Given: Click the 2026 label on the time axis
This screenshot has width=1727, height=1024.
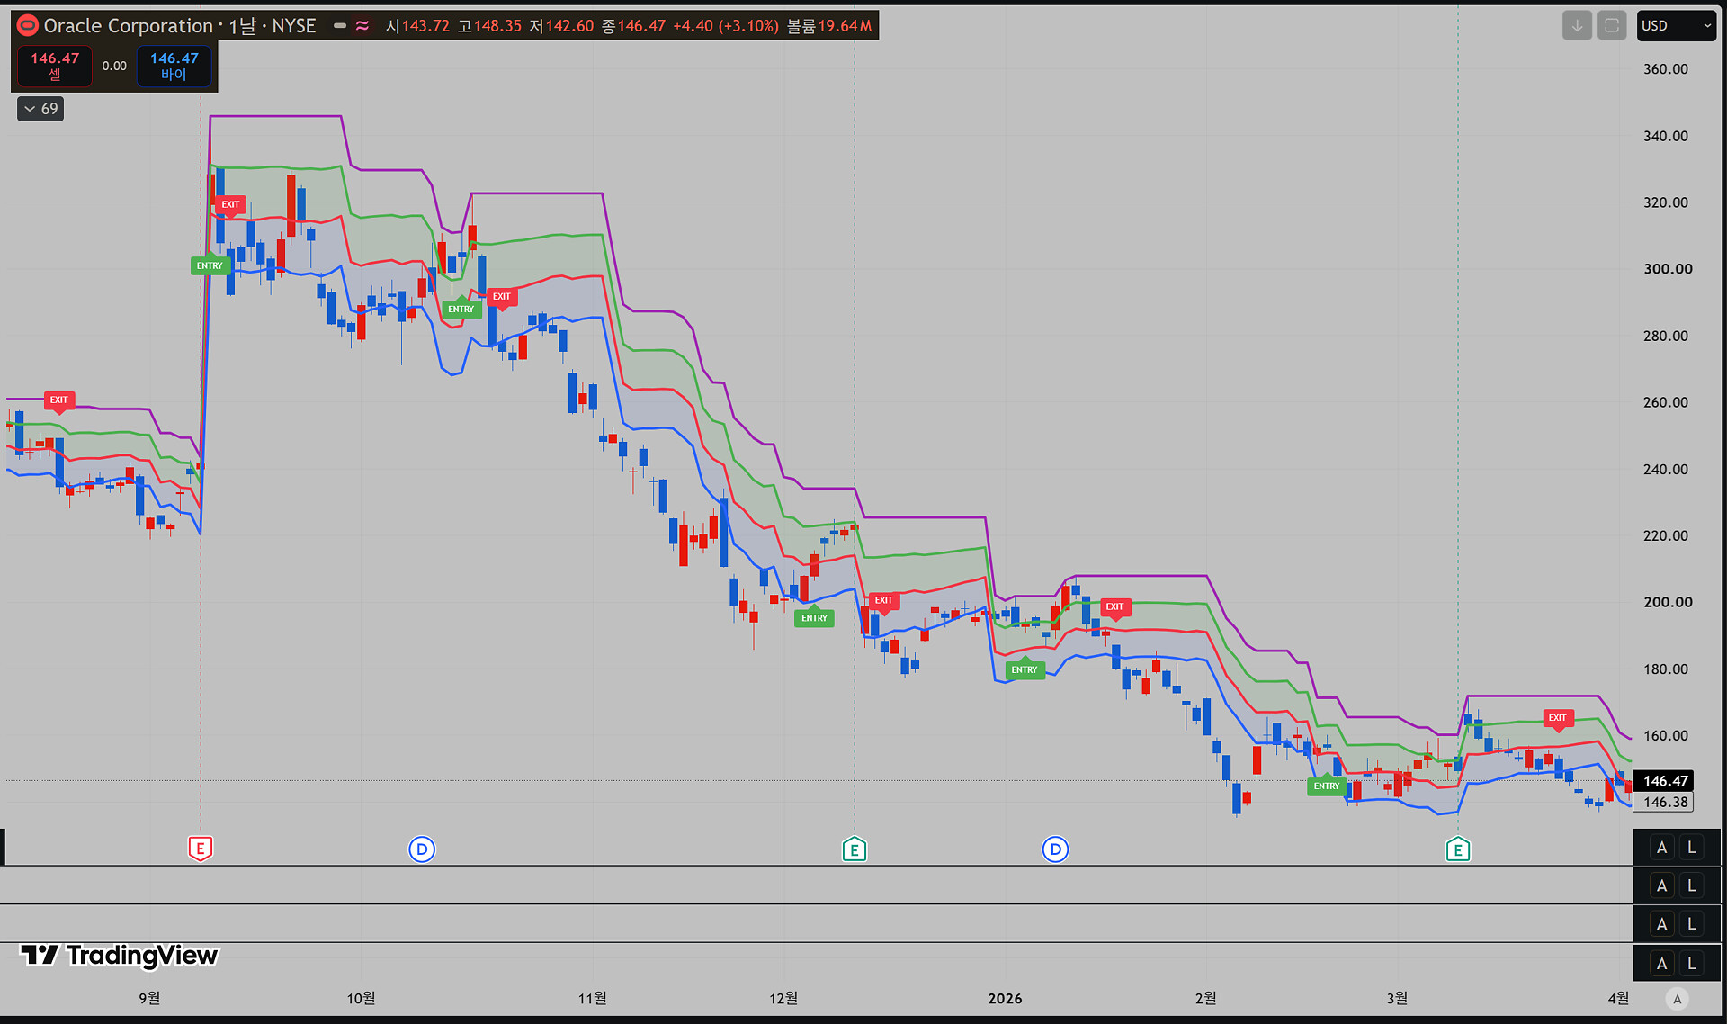Looking at the screenshot, I should coord(1005,998).
